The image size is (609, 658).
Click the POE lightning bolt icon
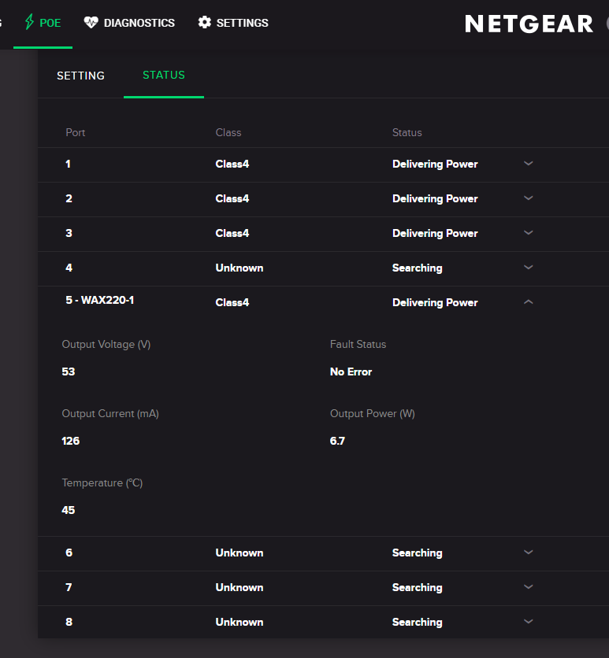coord(30,22)
